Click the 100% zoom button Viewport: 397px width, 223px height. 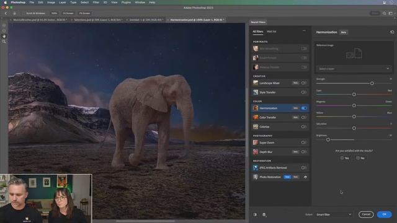[x=54, y=13]
